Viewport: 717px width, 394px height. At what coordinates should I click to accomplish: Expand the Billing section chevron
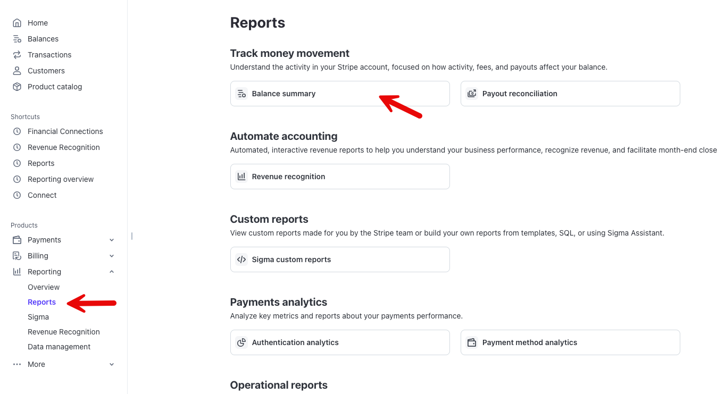click(112, 256)
